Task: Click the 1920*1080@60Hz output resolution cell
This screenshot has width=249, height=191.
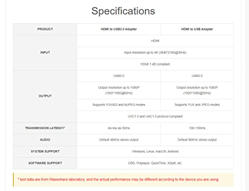Action: coord(119,90)
